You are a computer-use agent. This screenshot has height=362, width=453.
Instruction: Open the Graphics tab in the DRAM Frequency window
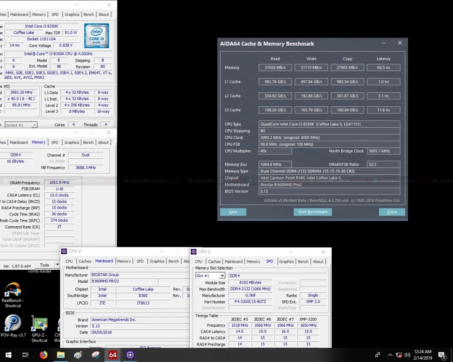tap(72, 143)
